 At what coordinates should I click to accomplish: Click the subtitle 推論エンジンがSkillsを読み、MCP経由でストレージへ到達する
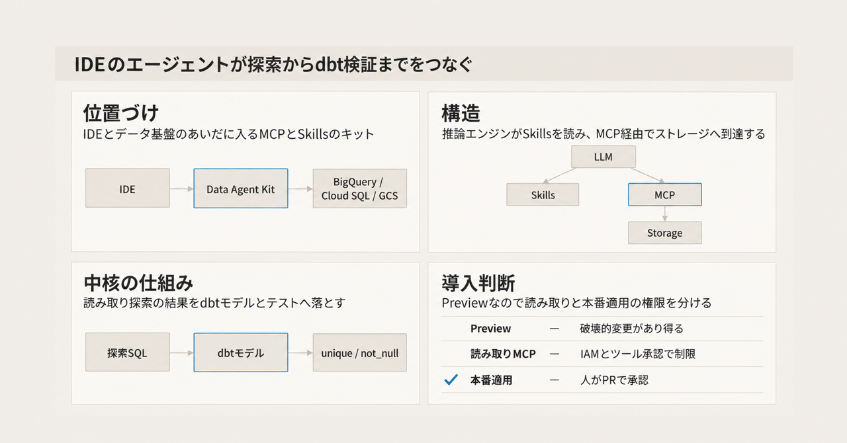pos(603,134)
